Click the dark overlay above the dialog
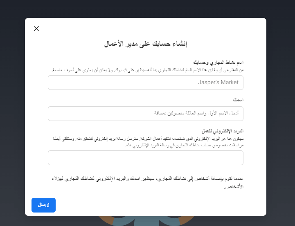295x226 pixels. 147,8
